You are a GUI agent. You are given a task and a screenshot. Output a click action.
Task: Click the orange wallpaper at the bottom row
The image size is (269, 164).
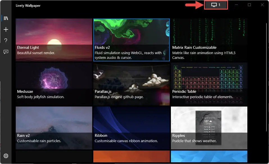[x=131, y=157]
